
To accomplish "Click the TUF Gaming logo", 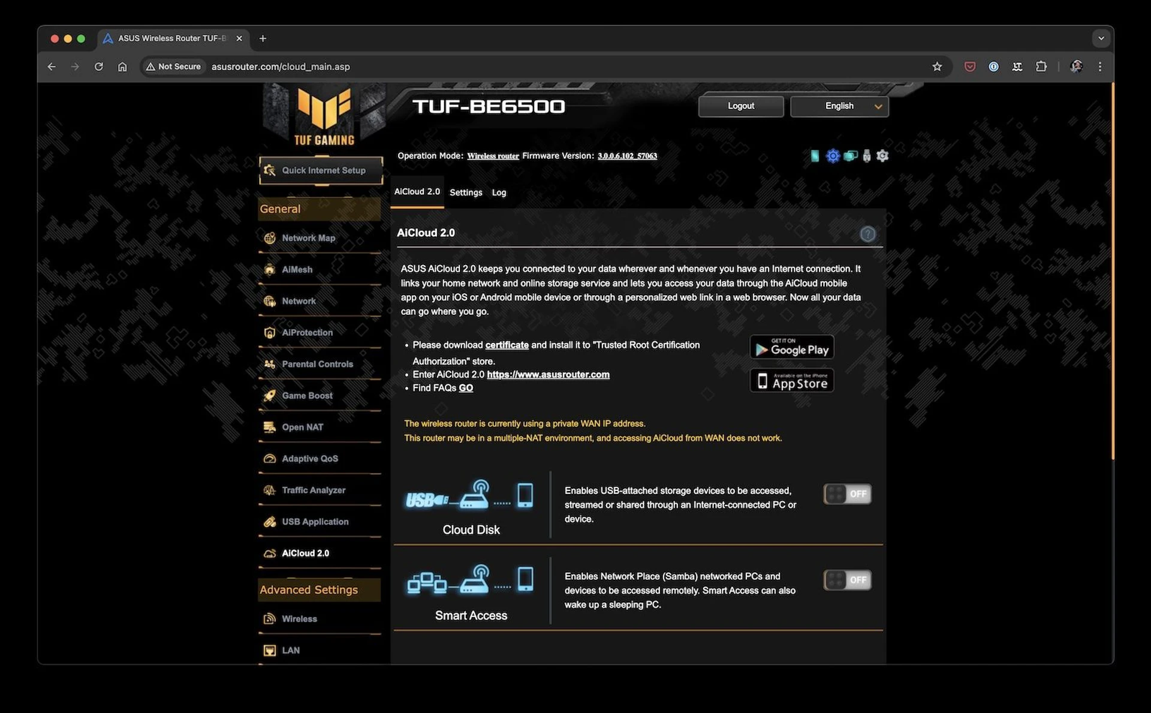I will click(324, 117).
